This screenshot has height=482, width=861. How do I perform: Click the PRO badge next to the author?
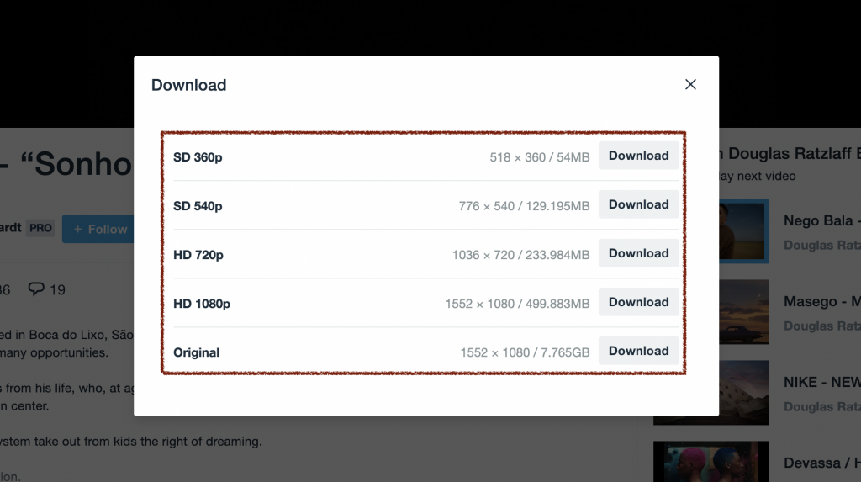click(40, 228)
